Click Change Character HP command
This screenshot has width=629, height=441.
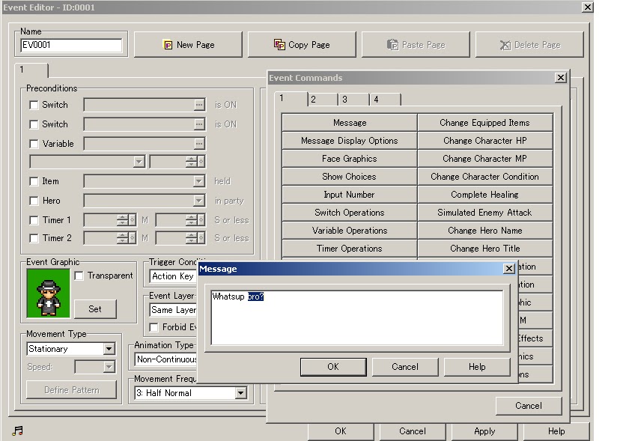[x=485, y=141]
